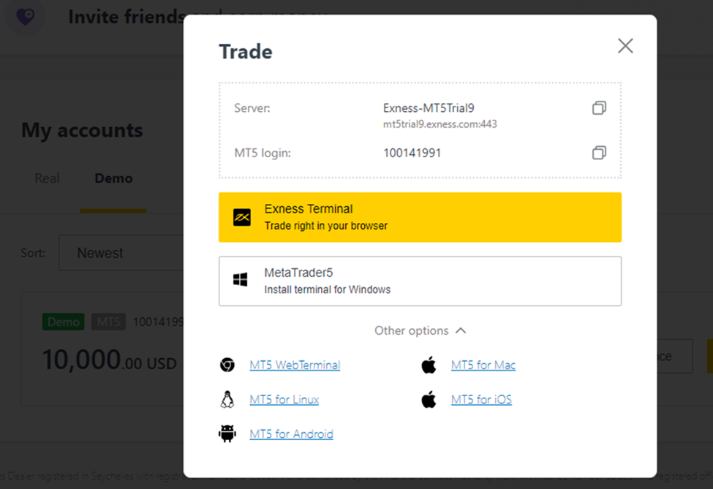Click the Linux penguin icon
This screenshot has width=713, height=489.
point(227,400)
